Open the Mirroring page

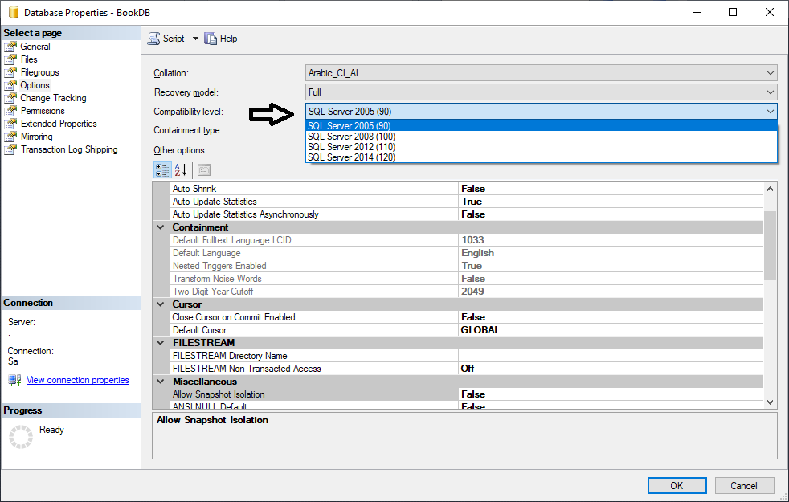(x=37, y=137)
